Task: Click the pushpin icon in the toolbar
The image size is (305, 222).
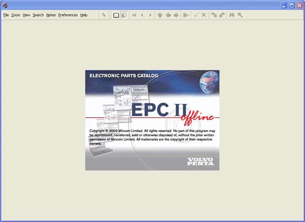Action: tap(104, 15)
